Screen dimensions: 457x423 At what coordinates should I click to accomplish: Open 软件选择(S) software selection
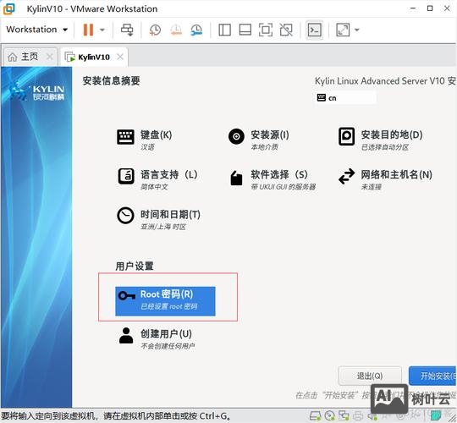[273, 179]
